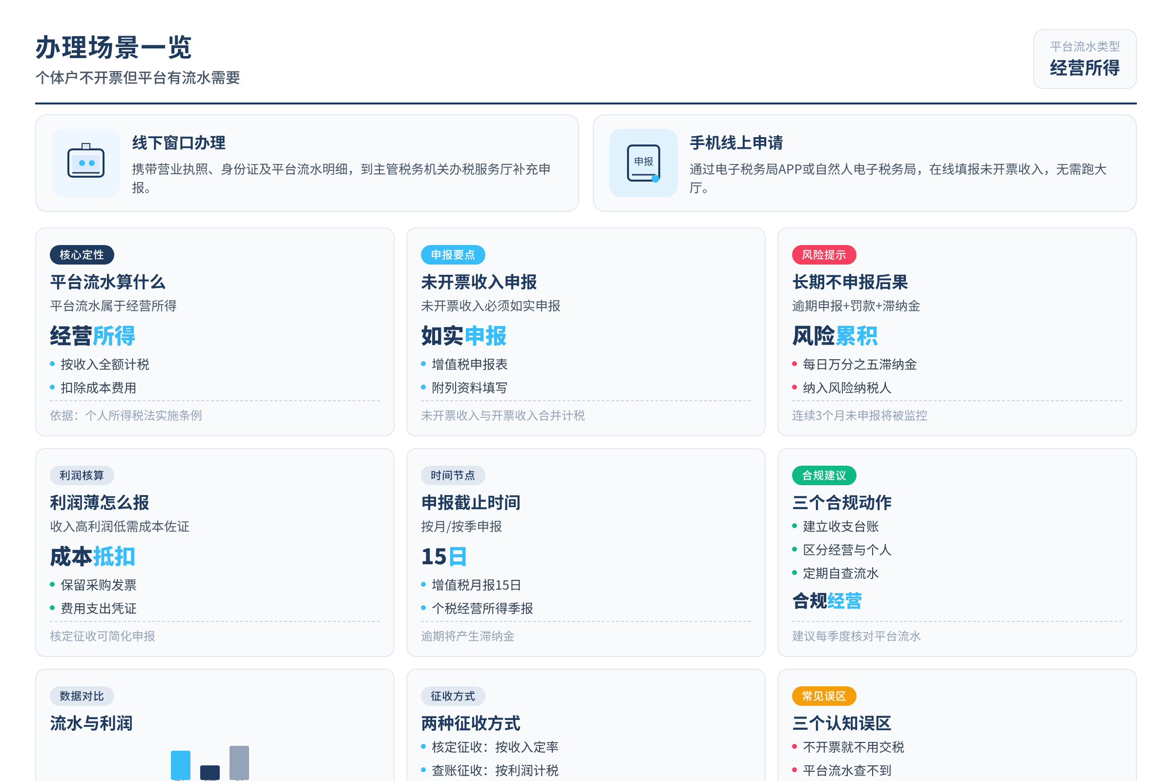1172x781 pixels.
Task: Click footnote 未开票收入与开票收入合并计税
Action: pyautogui.click(x=503, y=415)
